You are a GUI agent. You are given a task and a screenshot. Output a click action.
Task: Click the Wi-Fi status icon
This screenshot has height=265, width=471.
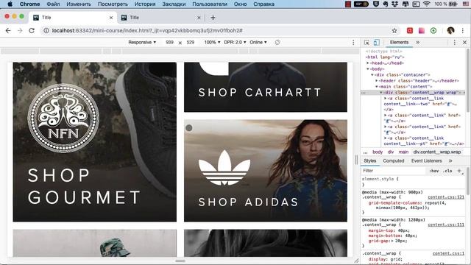(x=426, y=4)
